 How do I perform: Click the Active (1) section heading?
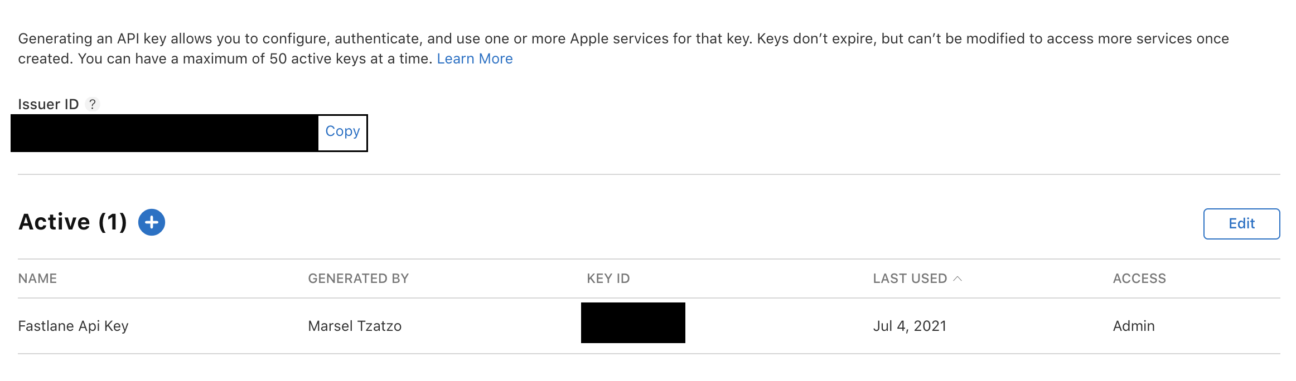pos(72,222)
